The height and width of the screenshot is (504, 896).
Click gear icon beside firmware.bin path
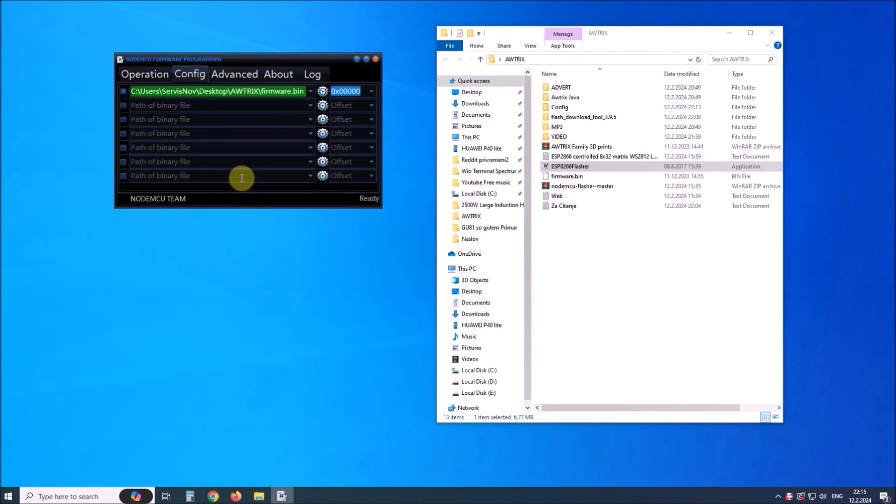[322, 91]
